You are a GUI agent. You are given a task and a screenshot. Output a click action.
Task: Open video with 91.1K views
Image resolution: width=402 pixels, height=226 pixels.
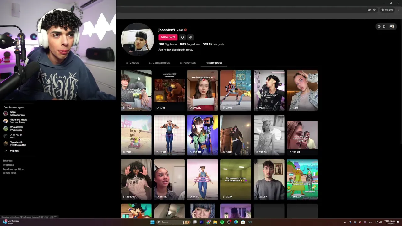coord(269,90)
